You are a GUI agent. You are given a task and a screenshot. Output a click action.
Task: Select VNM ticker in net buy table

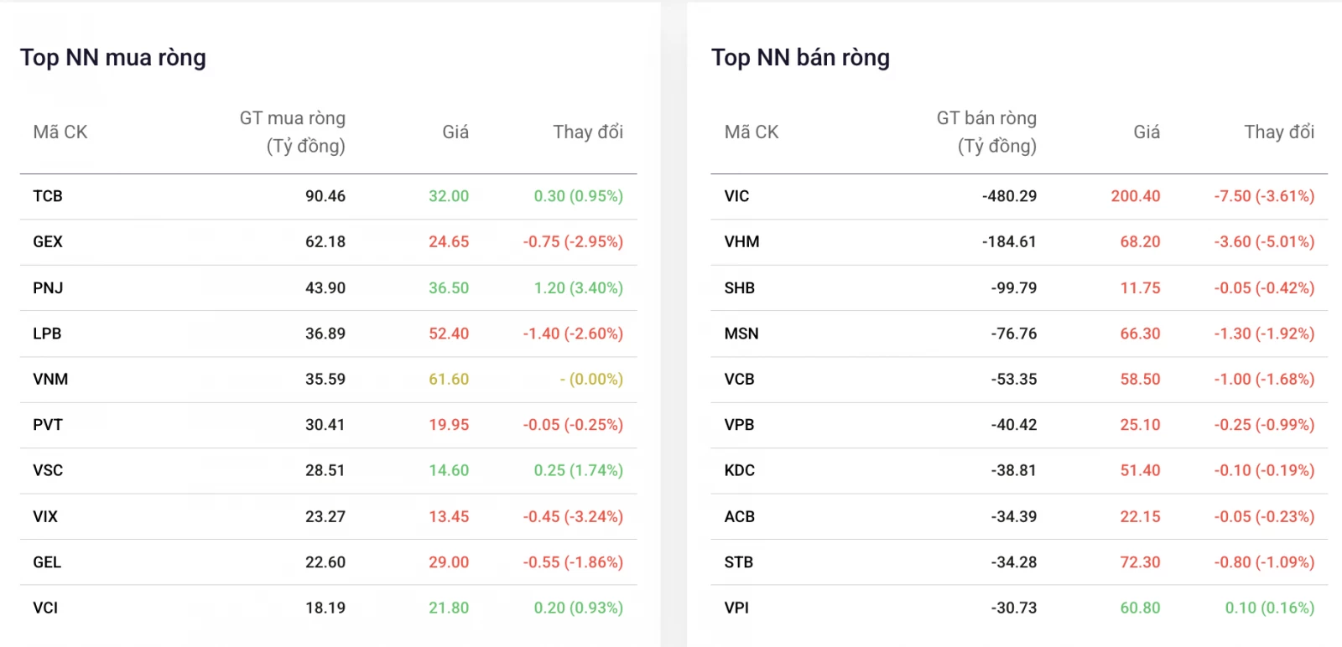click(50, 379)
